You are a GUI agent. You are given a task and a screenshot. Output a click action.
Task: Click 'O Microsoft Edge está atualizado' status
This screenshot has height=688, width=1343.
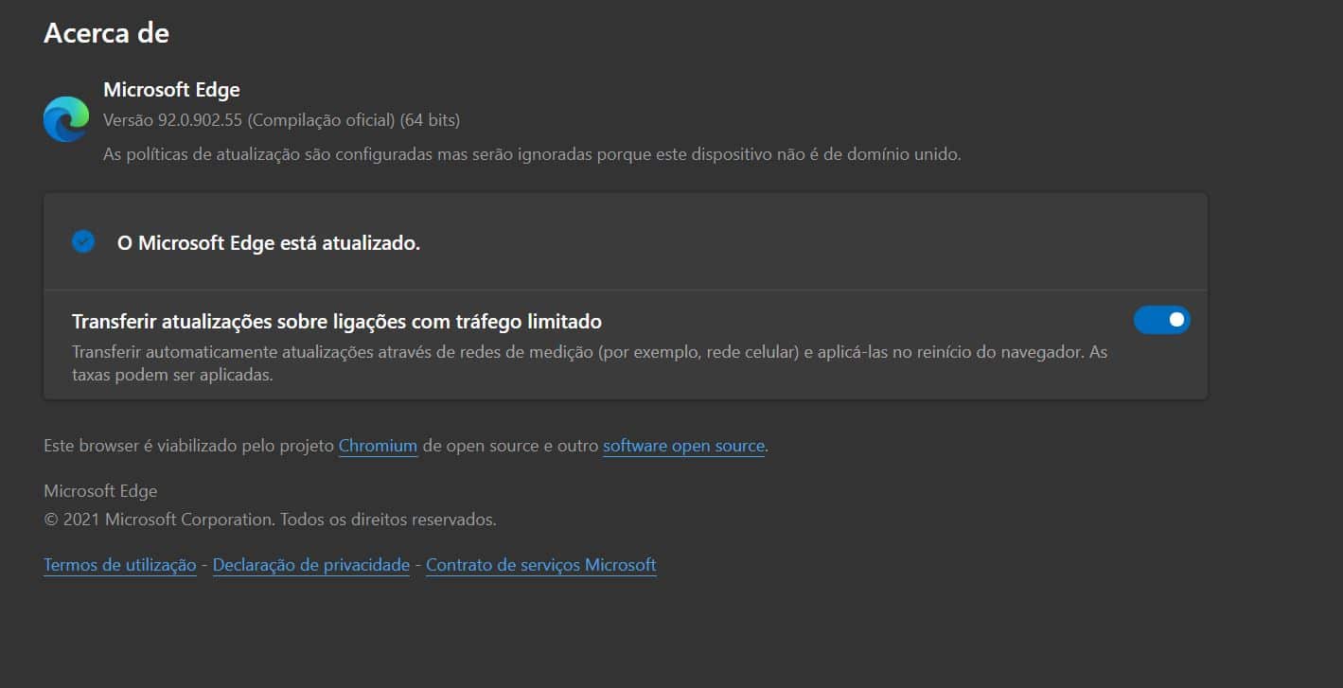tap(269, 243)
